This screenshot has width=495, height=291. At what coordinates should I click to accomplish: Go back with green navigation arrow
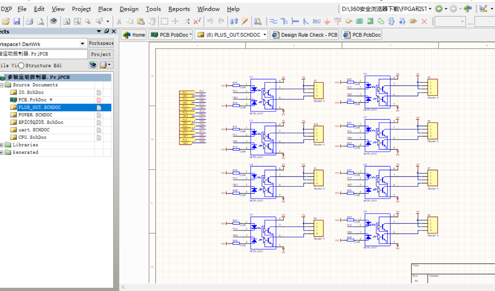[x=439, y=9]
